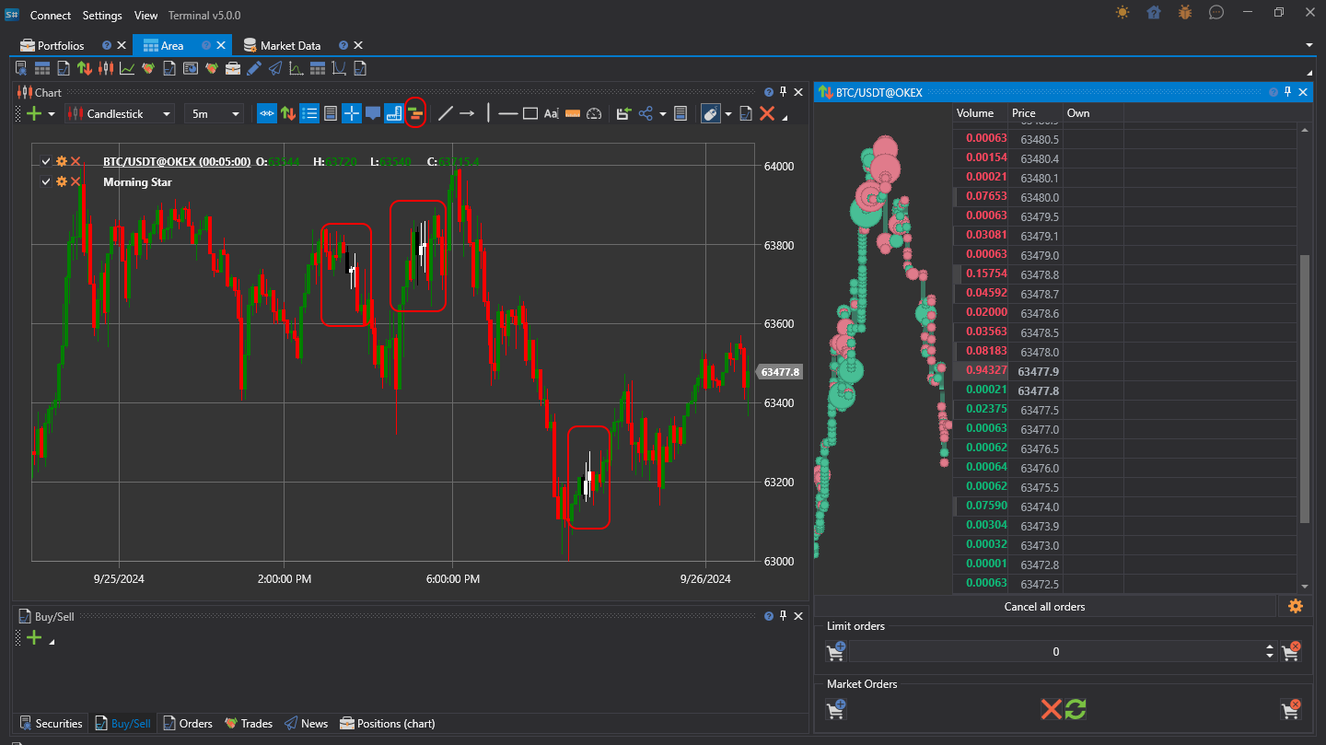1326x745 pixels.
Task: Open the Settings menu
Action: tap(102, 15)
